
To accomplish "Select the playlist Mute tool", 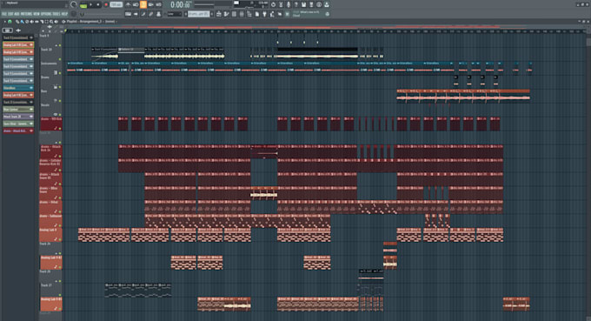I will (31, 22).
